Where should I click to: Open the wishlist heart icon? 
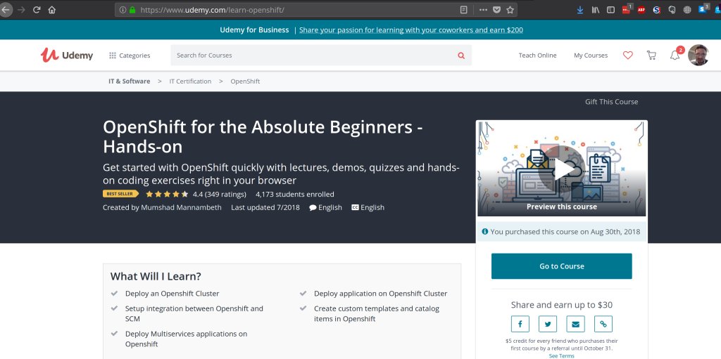pyautogui.click(x=627, y=55)
